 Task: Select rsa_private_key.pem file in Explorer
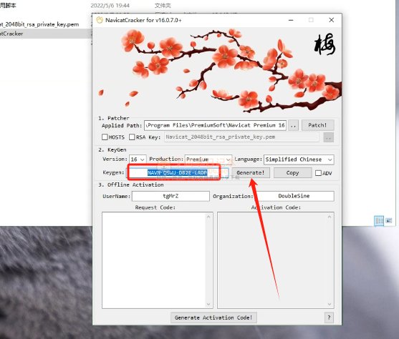pyautogui.click(x=39, y=24)
